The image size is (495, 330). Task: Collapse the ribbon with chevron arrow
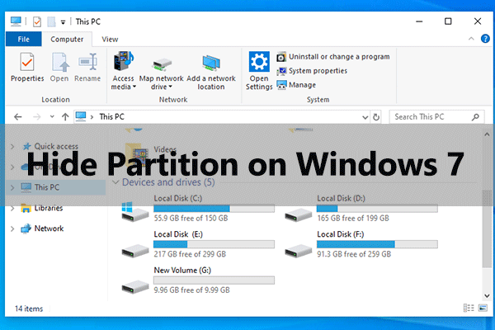pyautogui.click(x=471, y=39)
